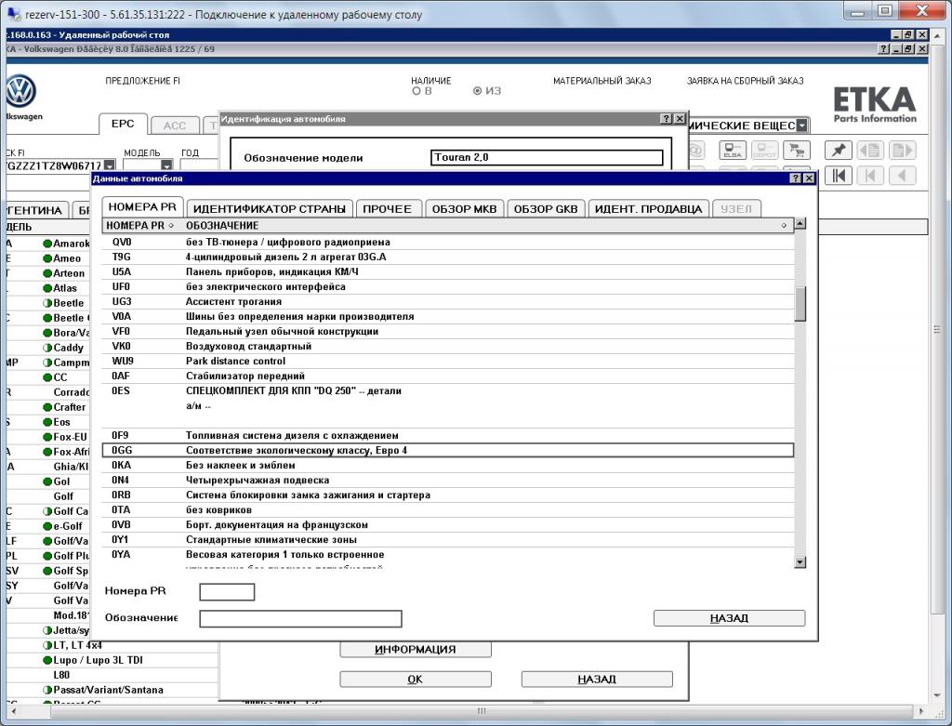This screenshot has width=952, height=726.
Task: Sort by ОБОЗНАЧЕНИЕ column header
Action: (487, 226)
